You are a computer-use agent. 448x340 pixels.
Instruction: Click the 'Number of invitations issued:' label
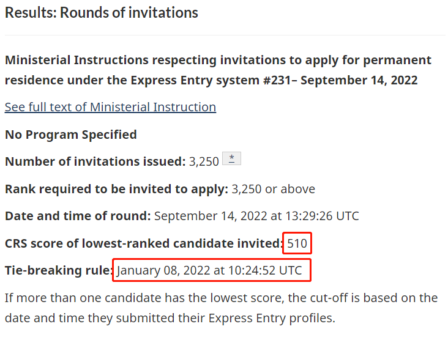click(95, 161)
